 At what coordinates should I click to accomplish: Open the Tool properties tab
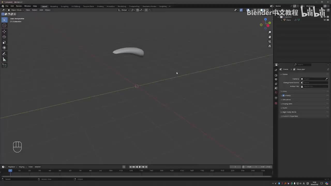pos(276,70)
